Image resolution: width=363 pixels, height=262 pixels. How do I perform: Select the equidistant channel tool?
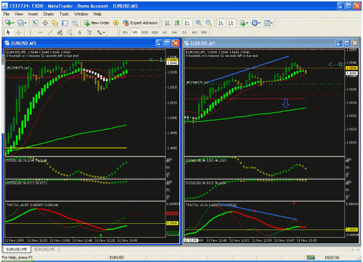[60, 32]
